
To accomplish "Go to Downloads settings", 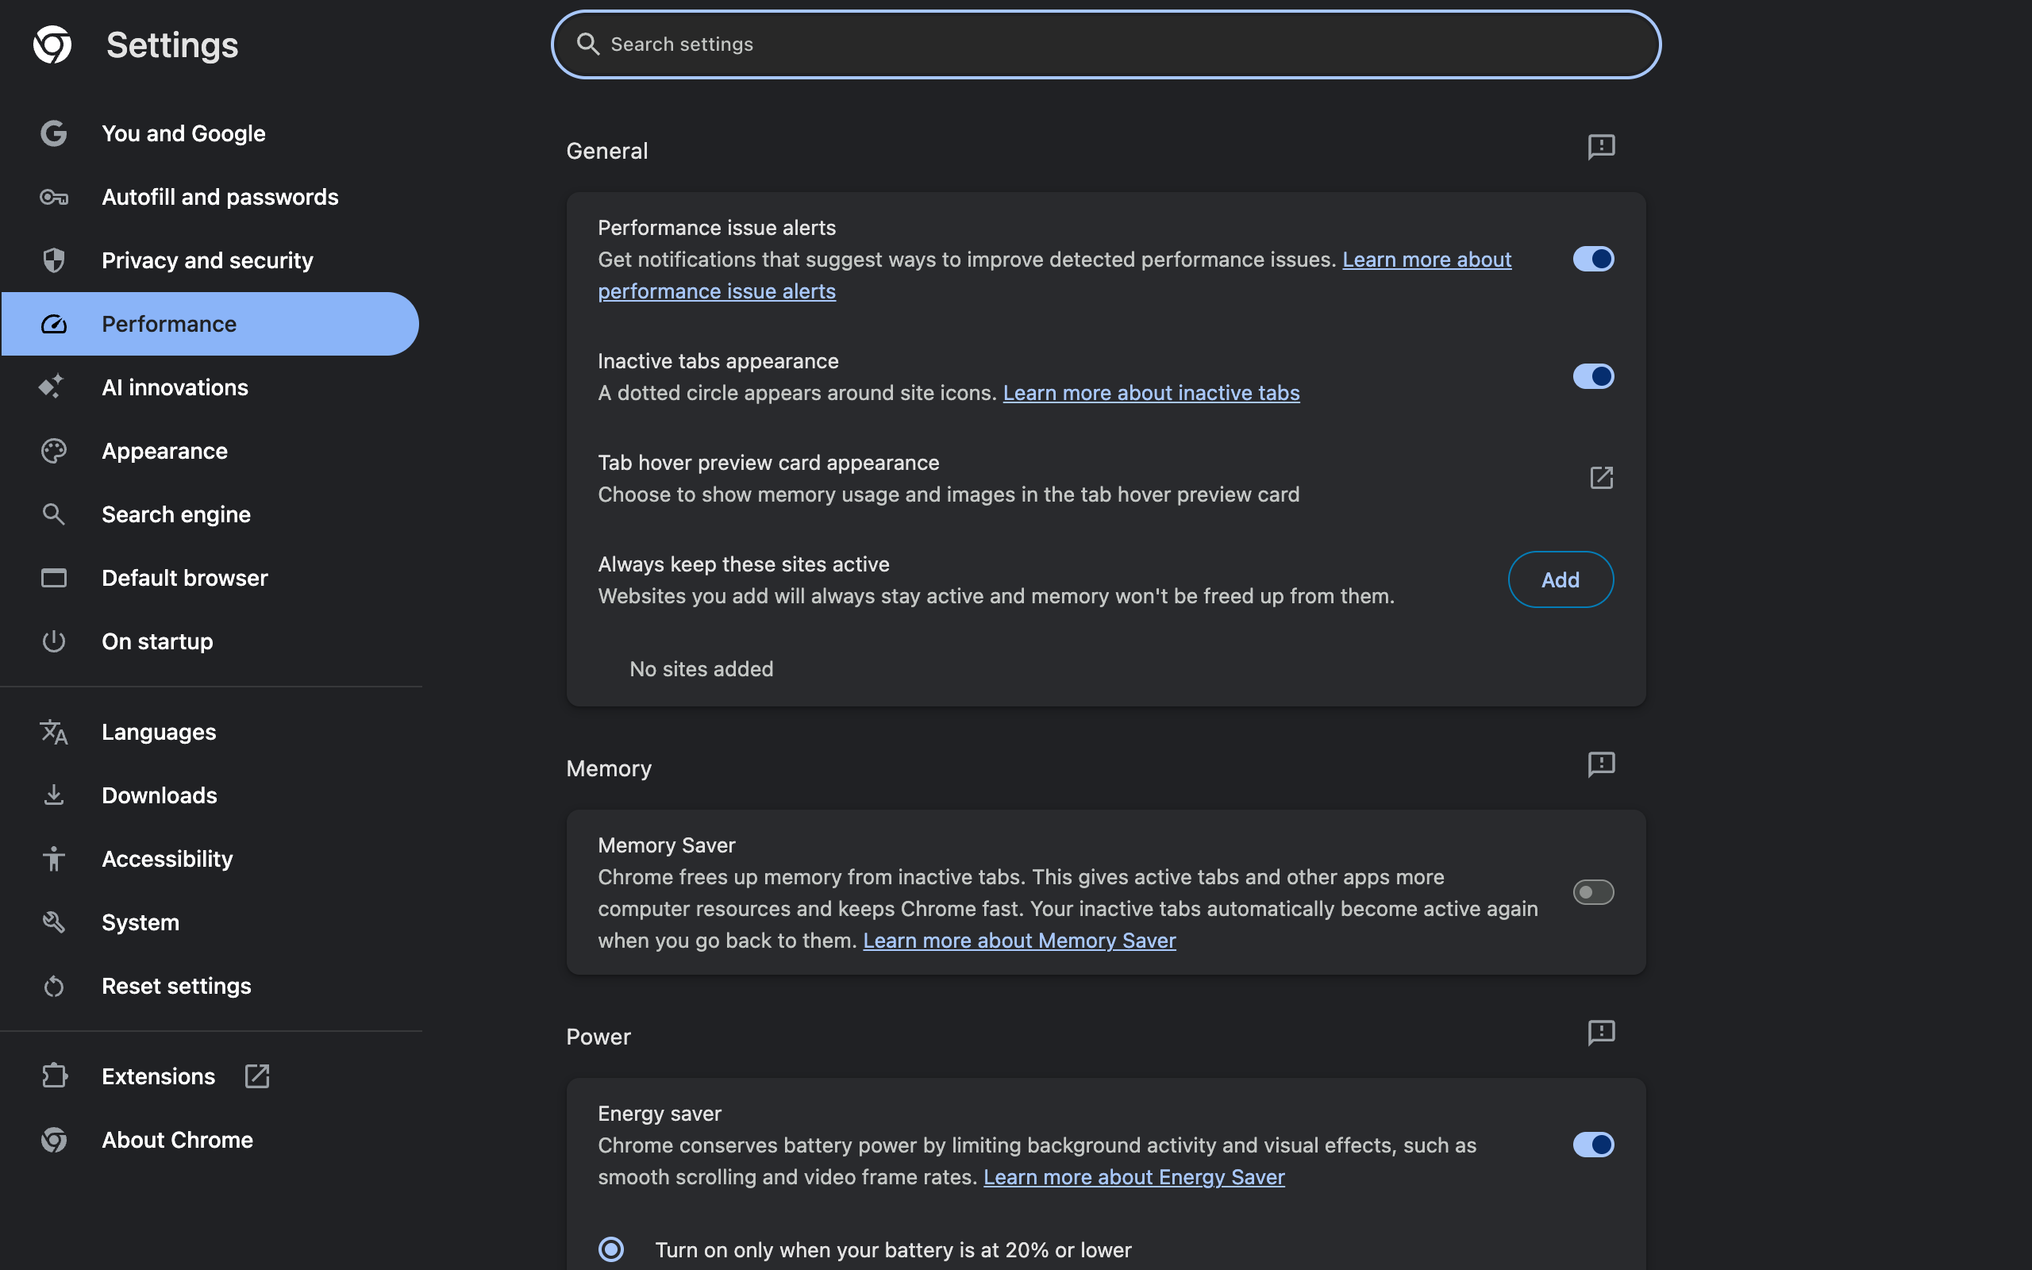I will 210,795.
